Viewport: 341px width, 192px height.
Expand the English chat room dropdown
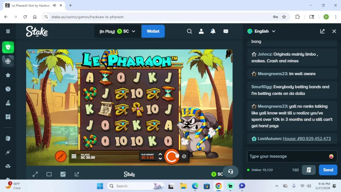tap(261, 31)
